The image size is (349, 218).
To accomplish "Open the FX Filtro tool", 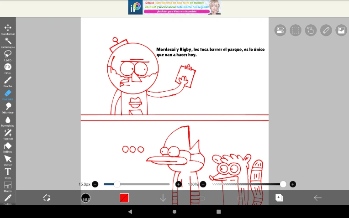I will coord(8,69).
